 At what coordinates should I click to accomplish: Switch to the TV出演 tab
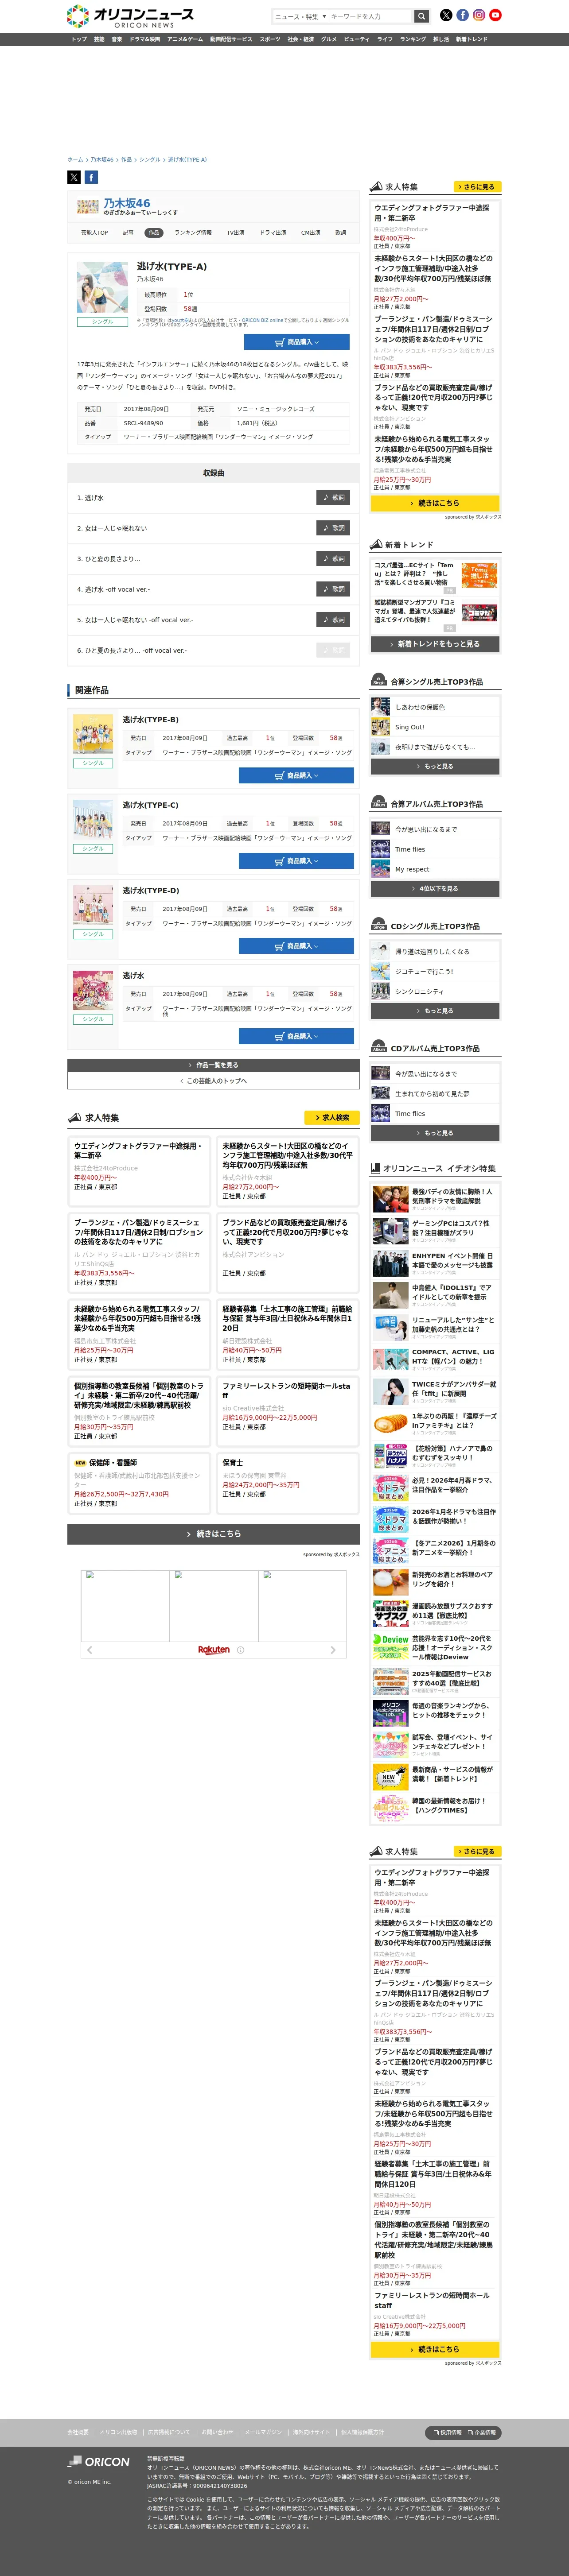pyautogui.click(x=235, y=232)
